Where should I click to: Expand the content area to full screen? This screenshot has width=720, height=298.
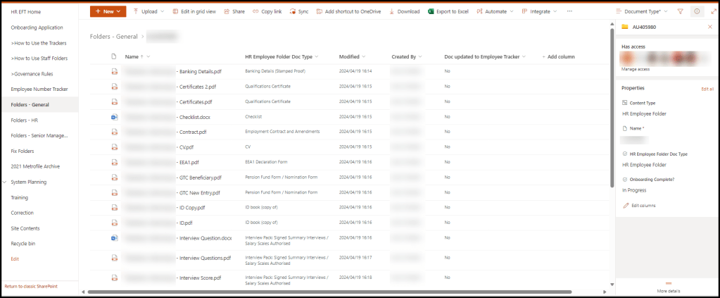coord(714,12)
